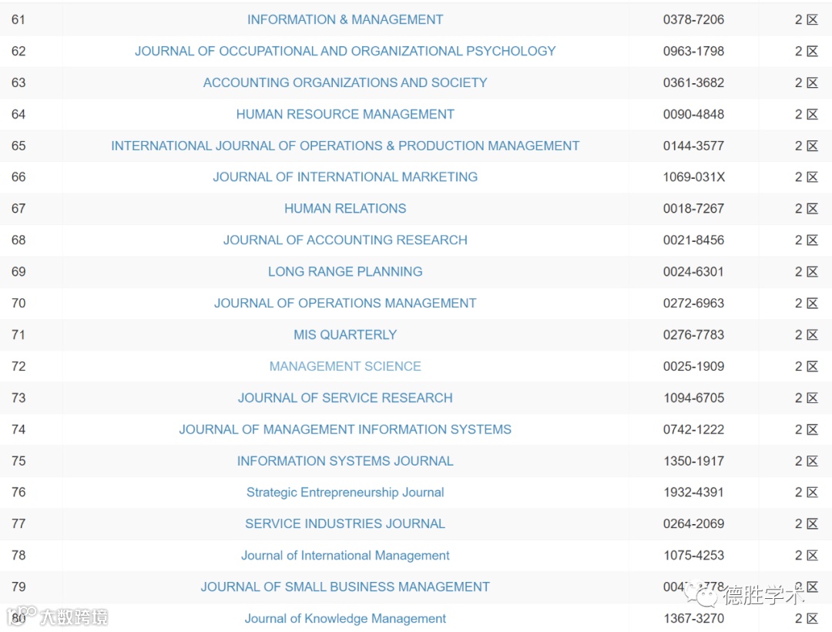Image resolution: width=832 pixels, height=632 pixels.
Task: Open JOURNAL OF SERVICE RESEARCH link
Action: pos(345,398)
